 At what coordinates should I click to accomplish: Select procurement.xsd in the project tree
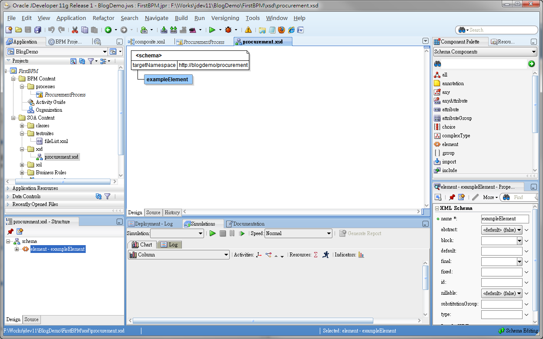pos(61,157)
